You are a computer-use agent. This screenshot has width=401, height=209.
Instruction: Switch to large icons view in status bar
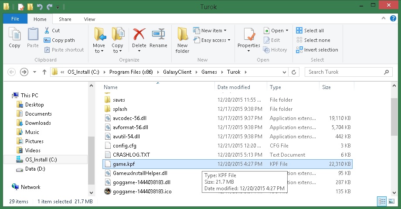coord(391,201)
